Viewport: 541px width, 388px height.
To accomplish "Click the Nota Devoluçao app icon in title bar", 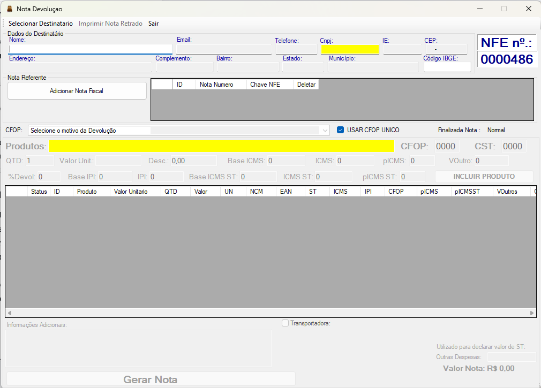I will (x=9, y=9).
